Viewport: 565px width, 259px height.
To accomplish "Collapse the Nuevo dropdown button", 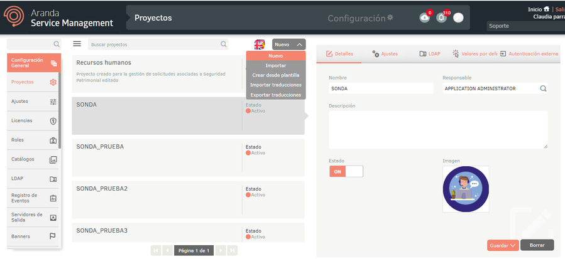I will tap(289, 45).
